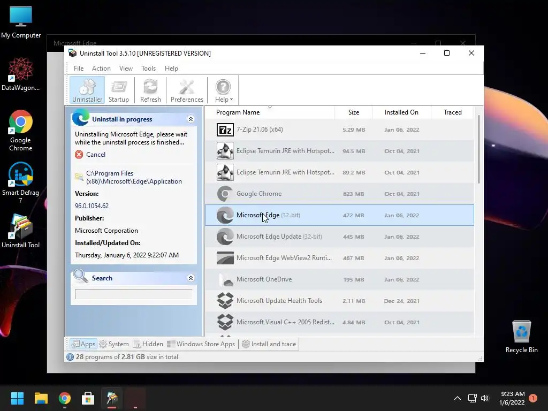Open Google Chrome desktop shortcut
The height and width of the screenshot is (411, 548).
coord(21,131)
